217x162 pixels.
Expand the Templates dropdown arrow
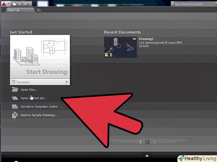[67, 82]
